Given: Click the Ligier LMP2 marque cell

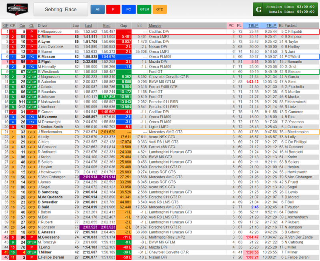Looking at the screenshot, I should click(158, 127).
